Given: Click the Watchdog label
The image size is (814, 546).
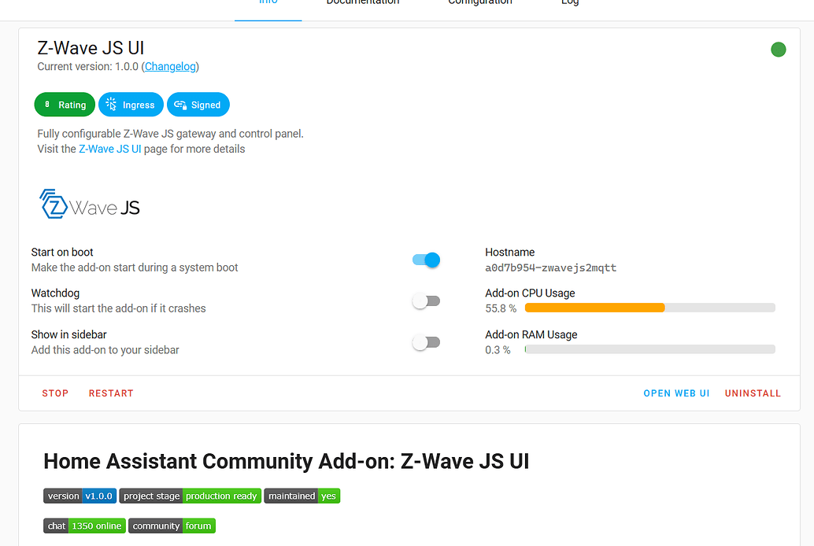Looking at the screenshot, I should click(56, 293).
